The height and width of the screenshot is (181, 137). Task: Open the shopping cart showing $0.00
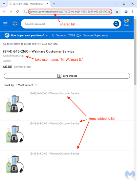126,23
